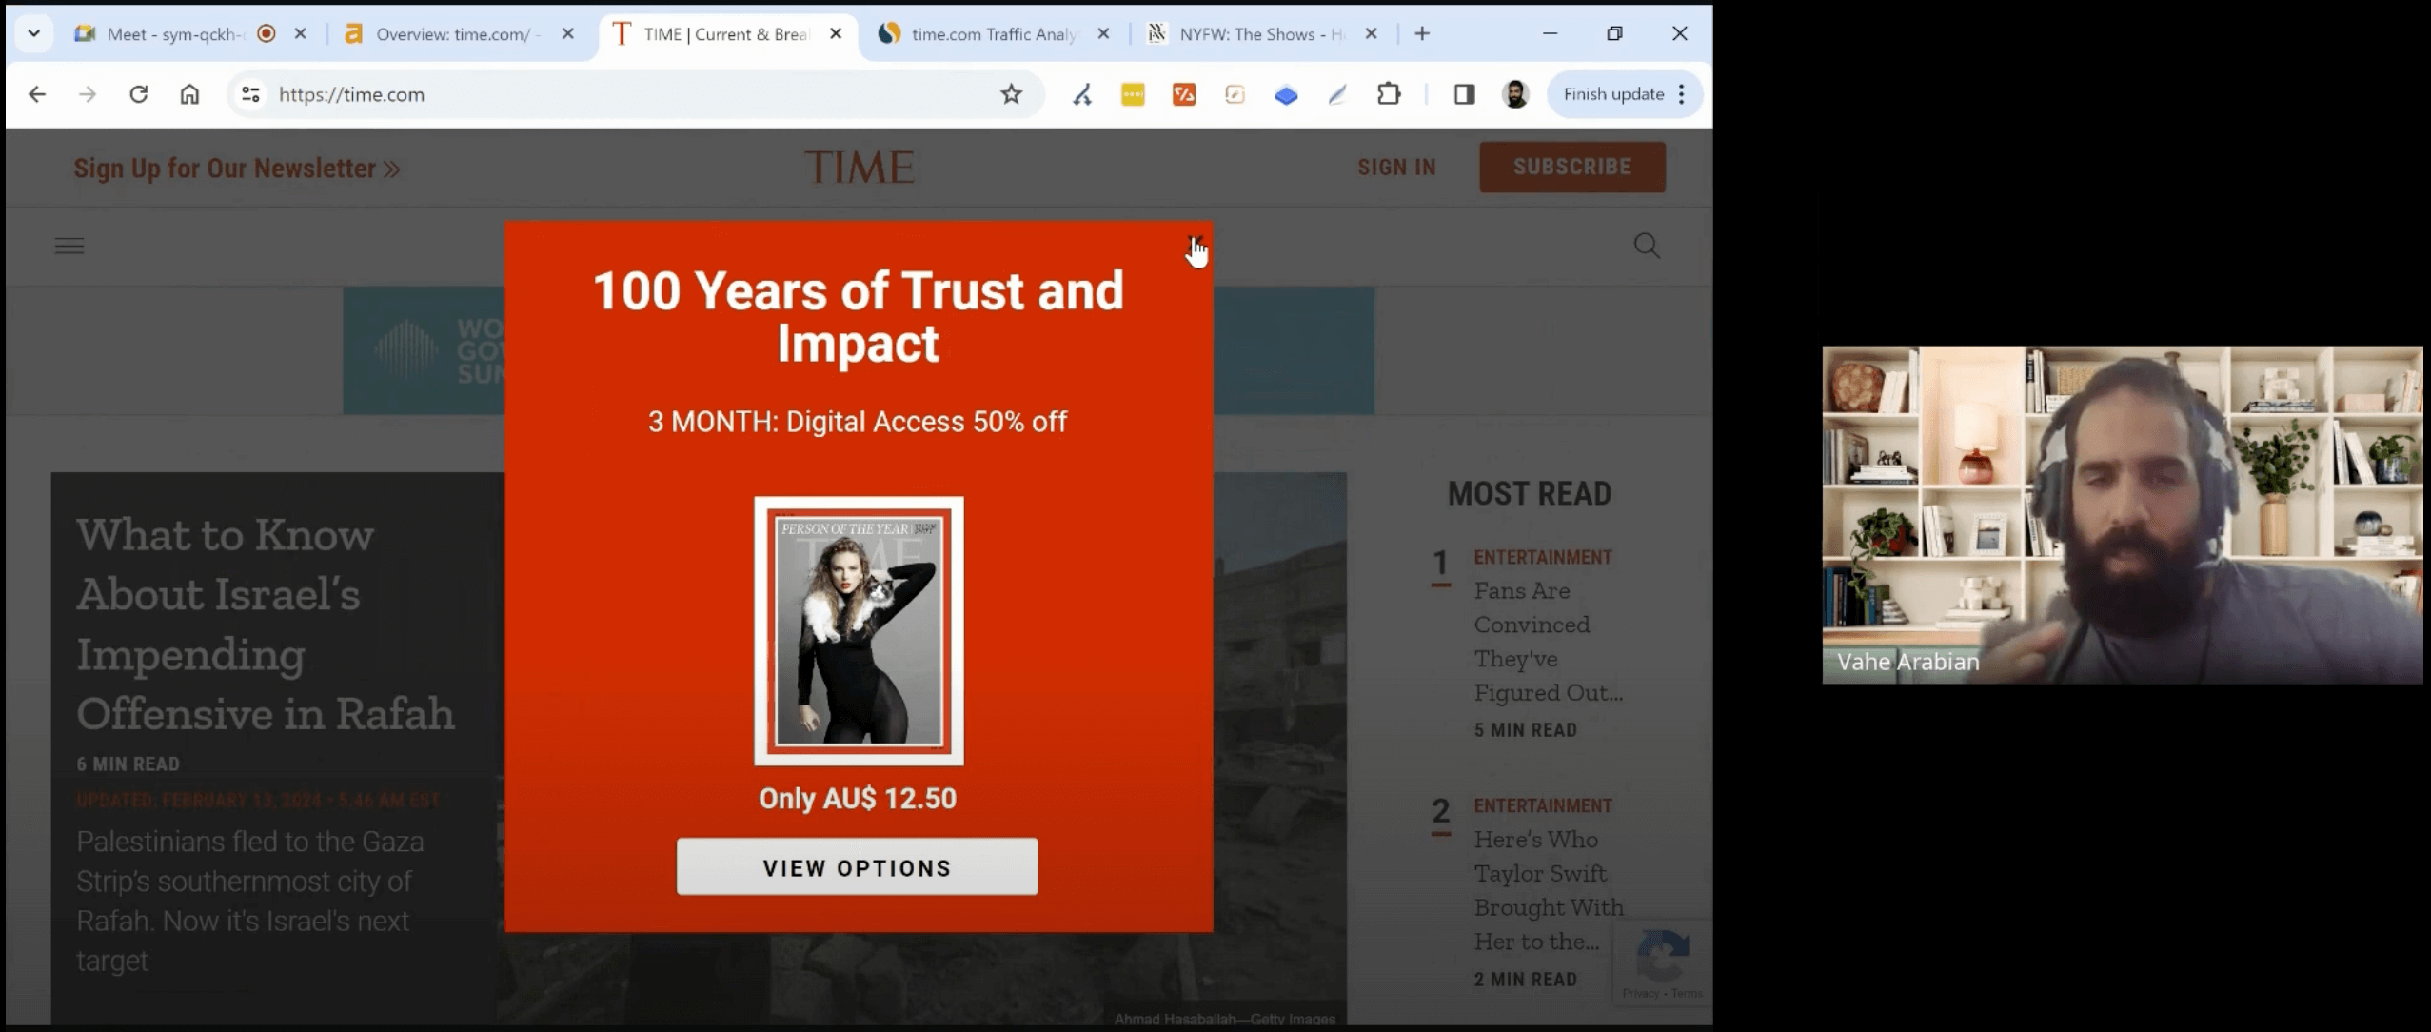The image size is (2431, 1032).
Task: Open the TIME hamburger menu
Action: pos(69,247)
